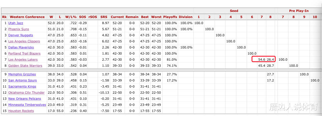Visit Golden State Warriors page

click(x=25, y=66)
